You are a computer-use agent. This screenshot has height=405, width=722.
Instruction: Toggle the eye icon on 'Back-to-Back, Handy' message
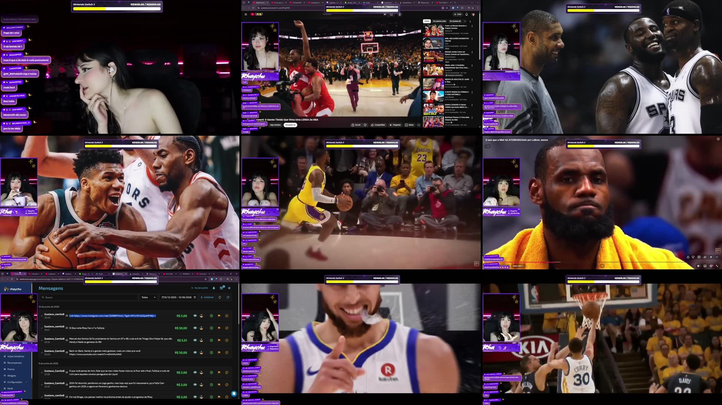(x=195, y=353)
